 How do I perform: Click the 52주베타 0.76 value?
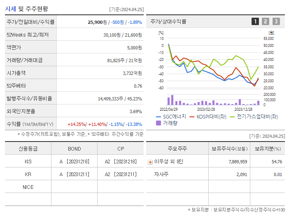click(x=138, y=86)
